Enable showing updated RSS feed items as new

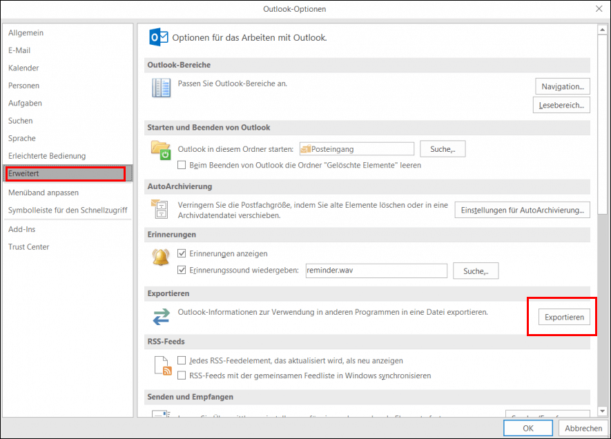[182, 360]
